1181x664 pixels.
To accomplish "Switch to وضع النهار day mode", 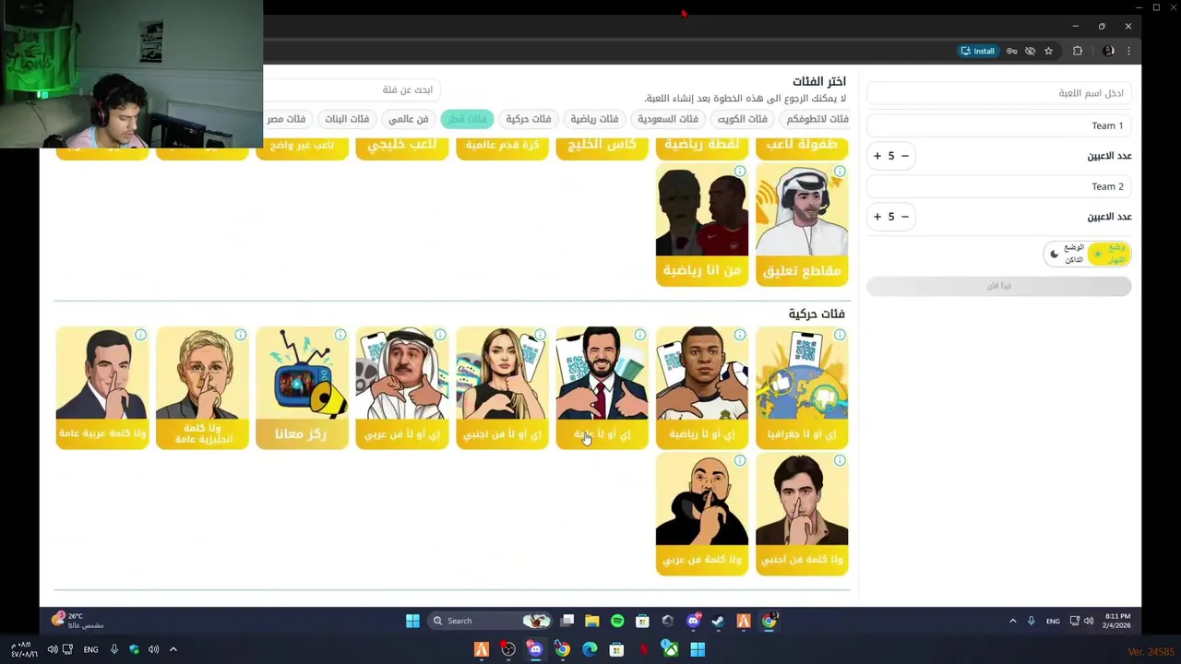I will pos(1109,254).
